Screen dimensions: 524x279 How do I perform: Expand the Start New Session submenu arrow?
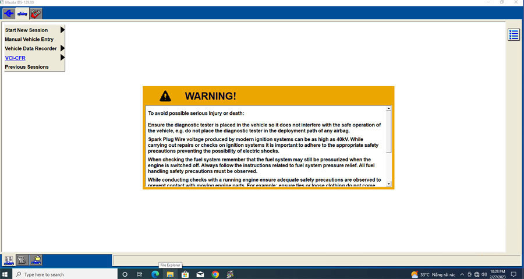[x=62, y=30]
